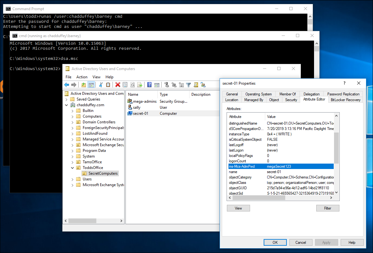The width and height of the screenshot is (373, 253).
Task: Click the View button under attributes
Action: [238, 208]
